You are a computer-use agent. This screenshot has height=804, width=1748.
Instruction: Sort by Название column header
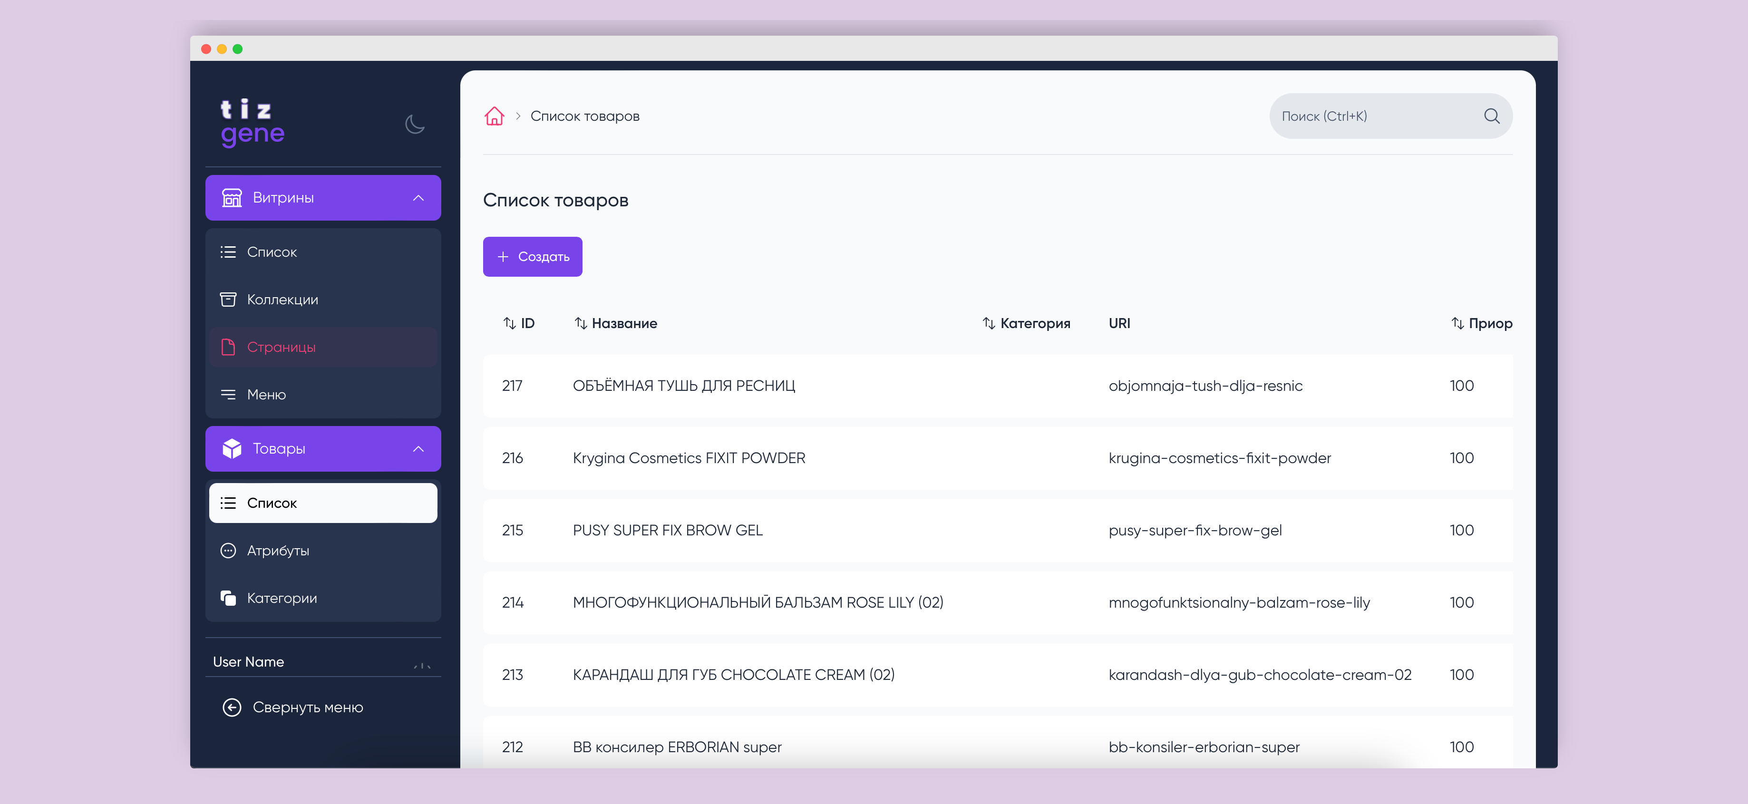pyautogui.click(x=615, y=323)
